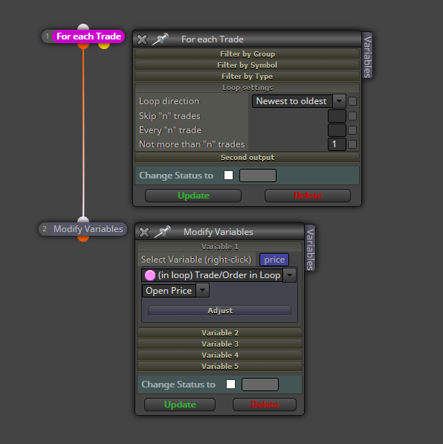This screenshot has width=443, height=444.
Task: Click the Every "n" trade input field
Action: (x=337, y=130)
